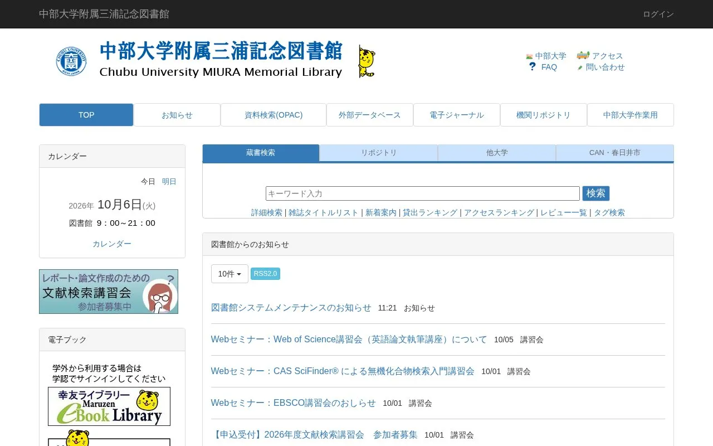Open the 資料検索(OPAC) navigation tab
Image resolution: width=713 pixels, height=446 pixels.
[274, 115]
